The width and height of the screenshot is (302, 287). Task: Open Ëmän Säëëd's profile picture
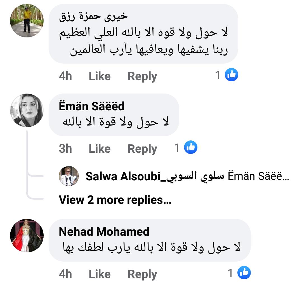(27, 110)
